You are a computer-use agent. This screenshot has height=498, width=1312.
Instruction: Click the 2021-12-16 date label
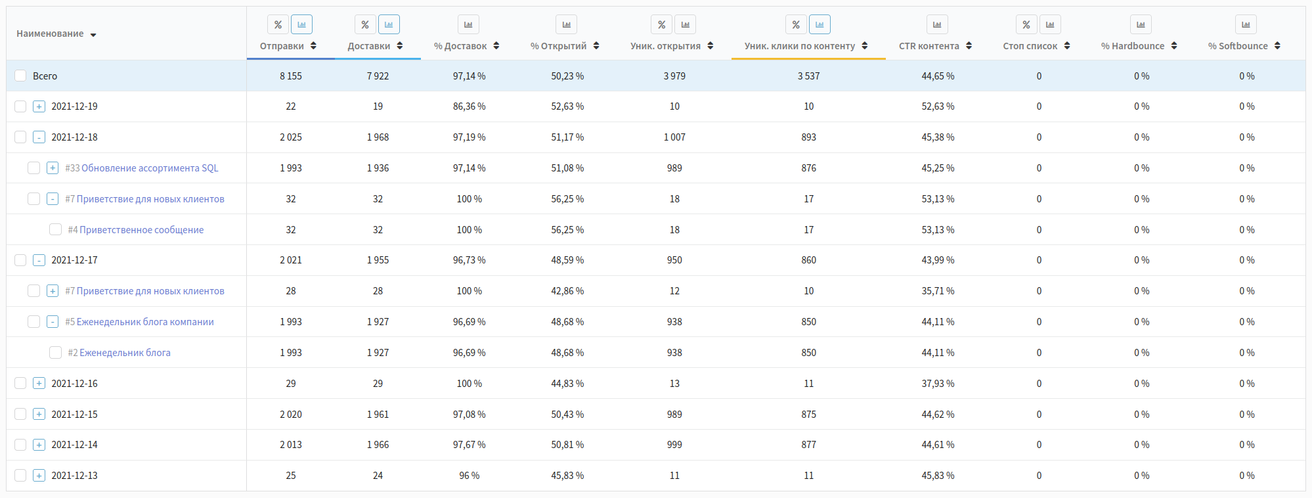coord(74,384)
